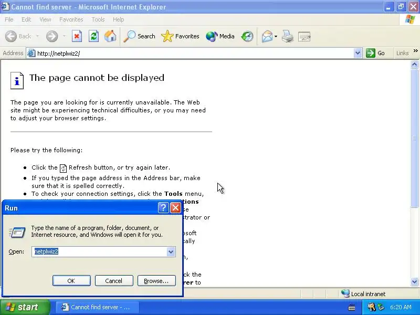Click the Go button
This screenshot has height=315, width=420.
pos(375,53)
